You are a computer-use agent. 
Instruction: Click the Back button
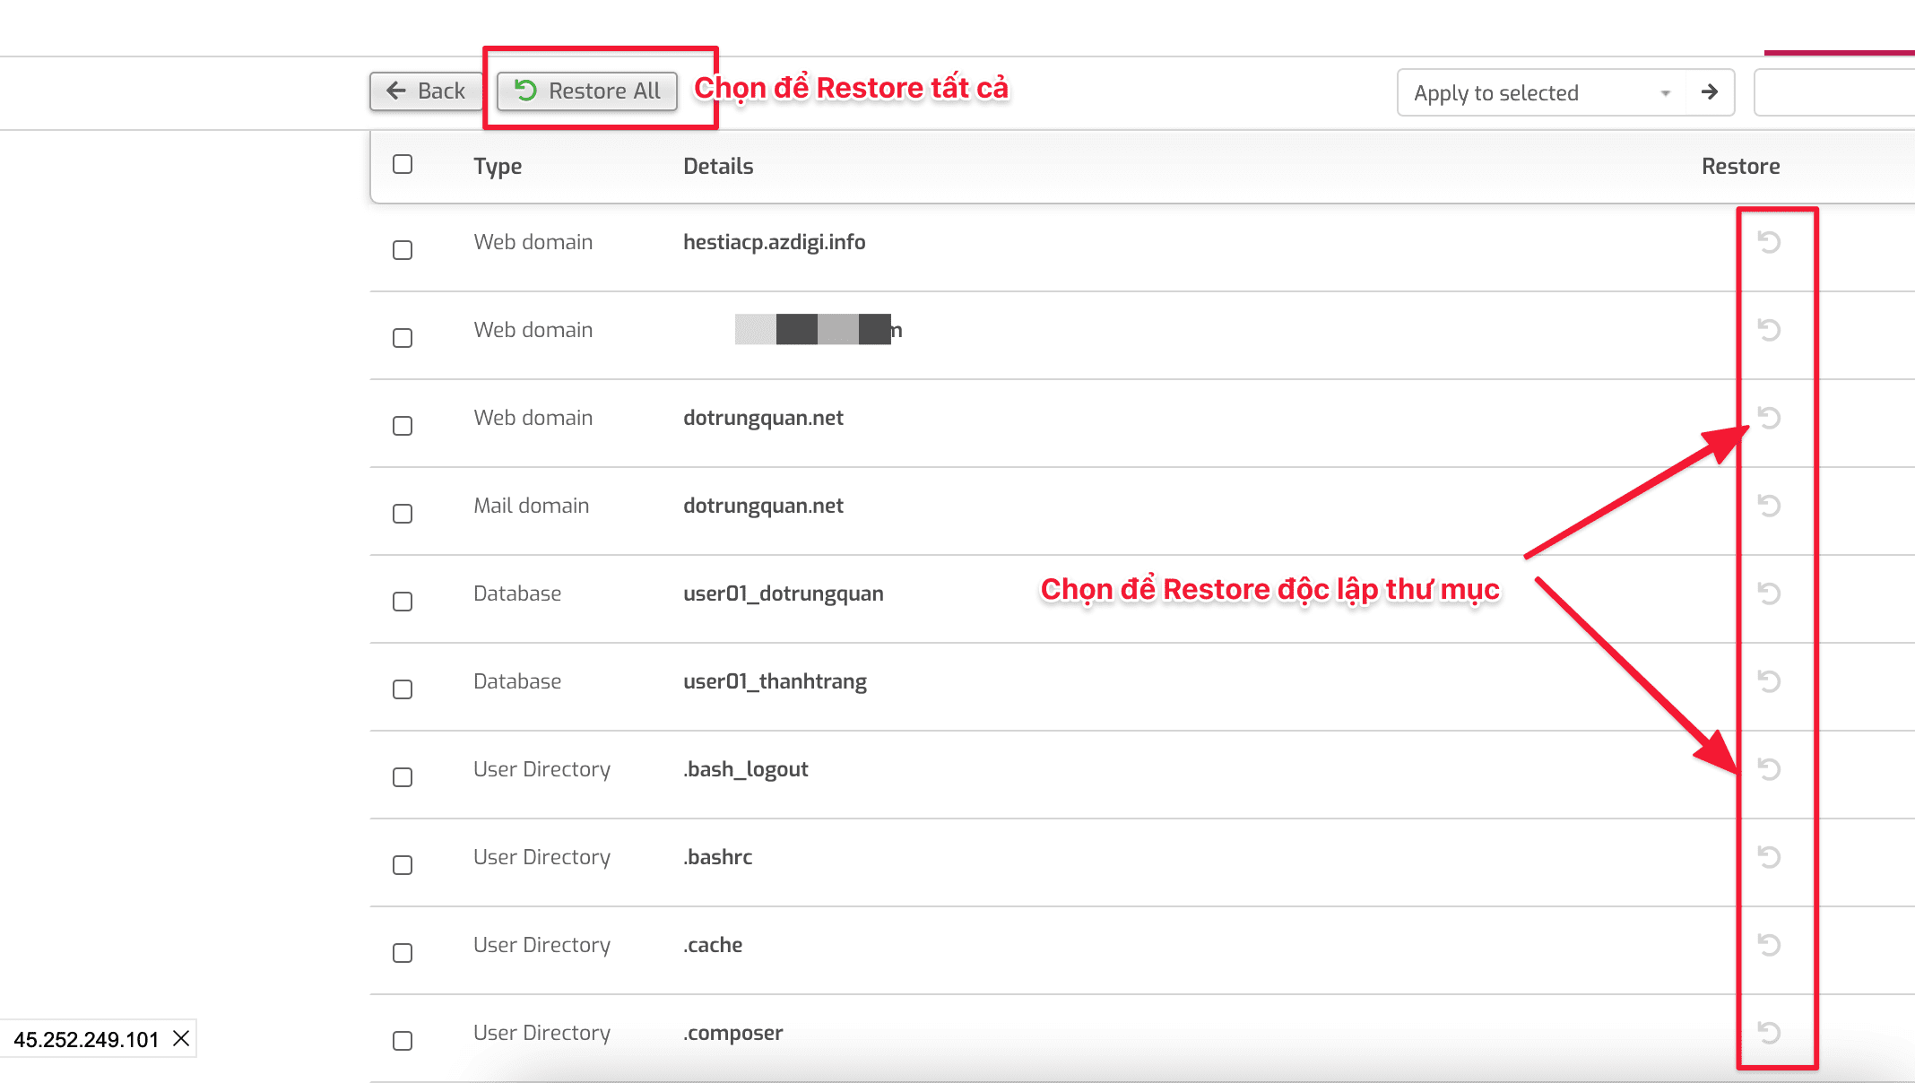(x=426, y=90)
